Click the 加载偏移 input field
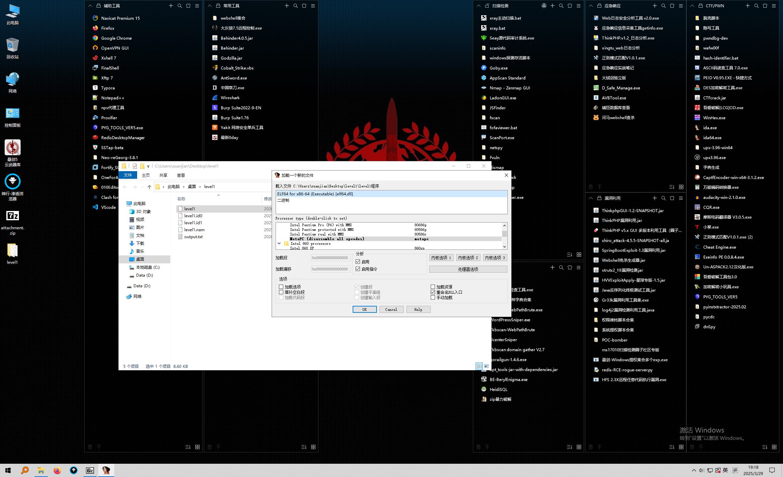783x477 pixels. point(330,269)
